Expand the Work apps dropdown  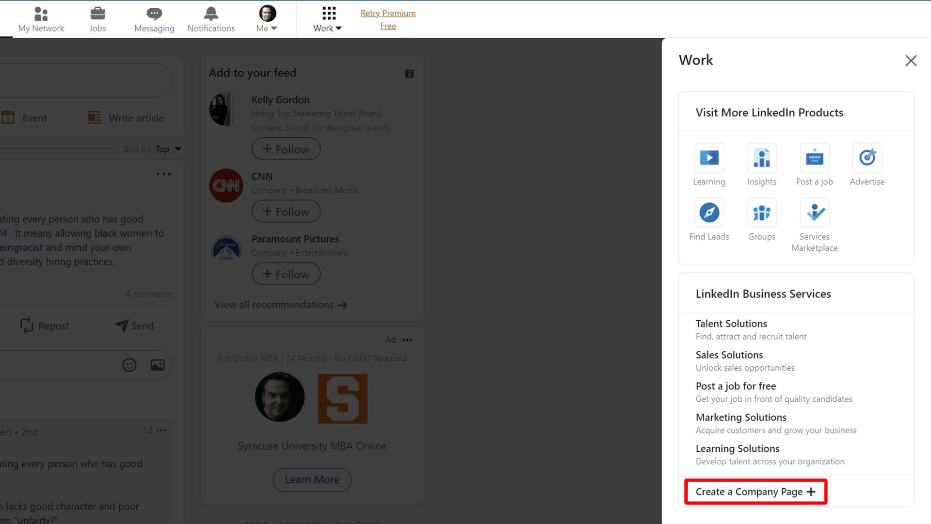click(x=328, y=19)
